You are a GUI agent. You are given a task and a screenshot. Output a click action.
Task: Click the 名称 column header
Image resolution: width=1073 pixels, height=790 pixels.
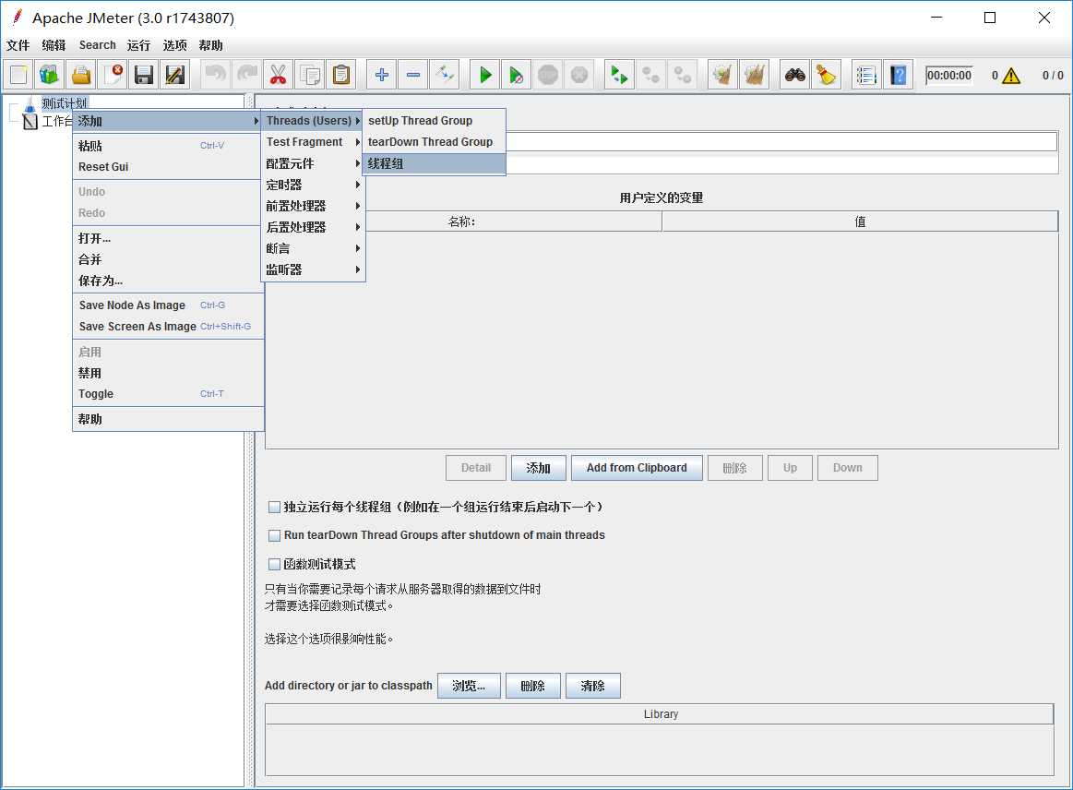point(462,221)
